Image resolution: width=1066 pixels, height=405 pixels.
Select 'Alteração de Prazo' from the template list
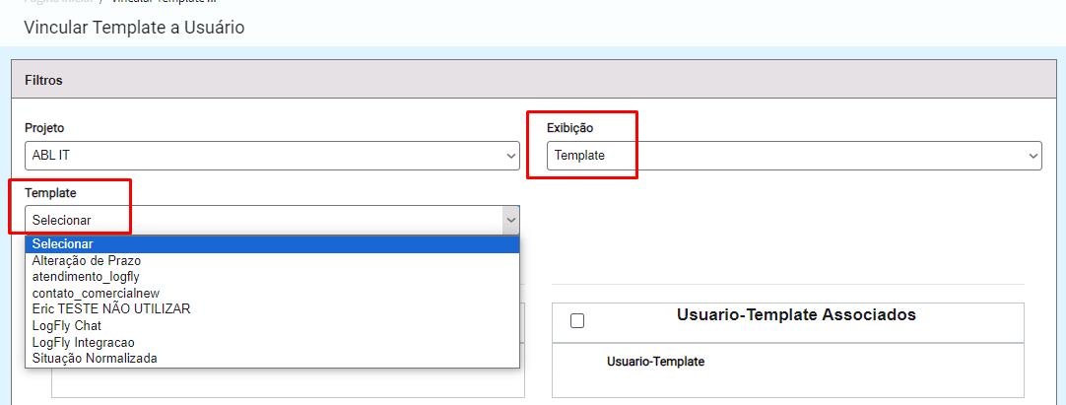click(x=272, y=260)
